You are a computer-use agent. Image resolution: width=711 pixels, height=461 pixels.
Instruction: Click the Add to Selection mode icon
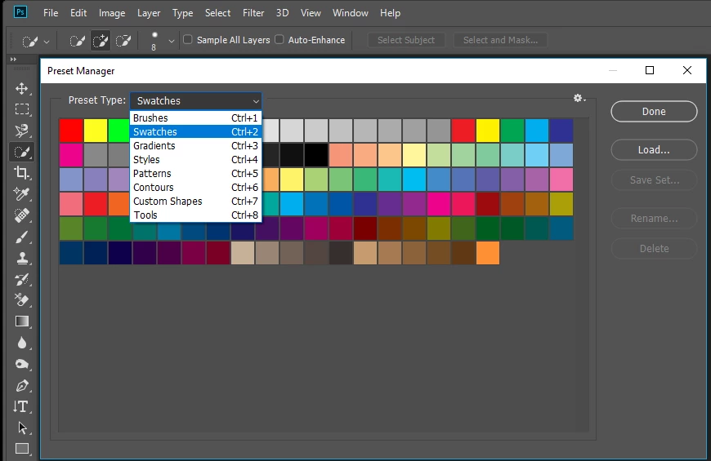point(101,42)
